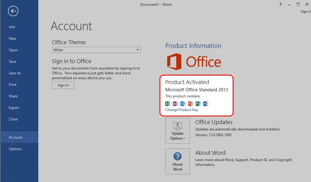Screen dimensions: 311x182
Task: Open the Office Theme dropdown showing White
Action: tap(96, 50)
